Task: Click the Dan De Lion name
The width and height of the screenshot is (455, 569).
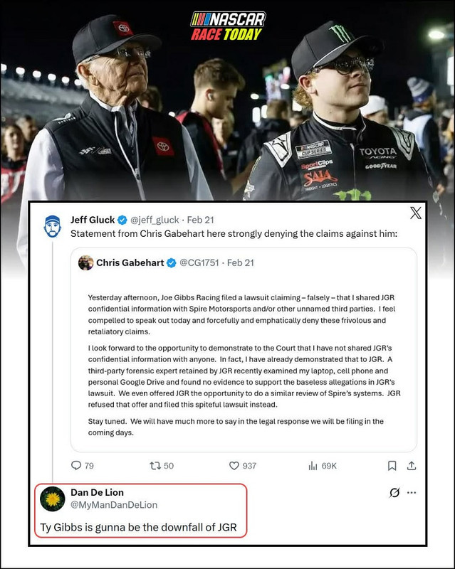Action: coord(97,492)
